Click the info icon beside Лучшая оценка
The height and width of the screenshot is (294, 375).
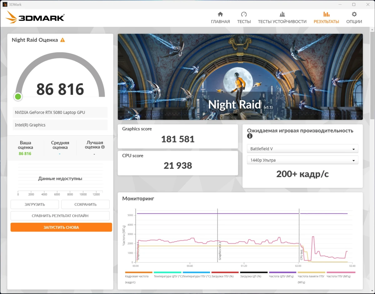103,147
